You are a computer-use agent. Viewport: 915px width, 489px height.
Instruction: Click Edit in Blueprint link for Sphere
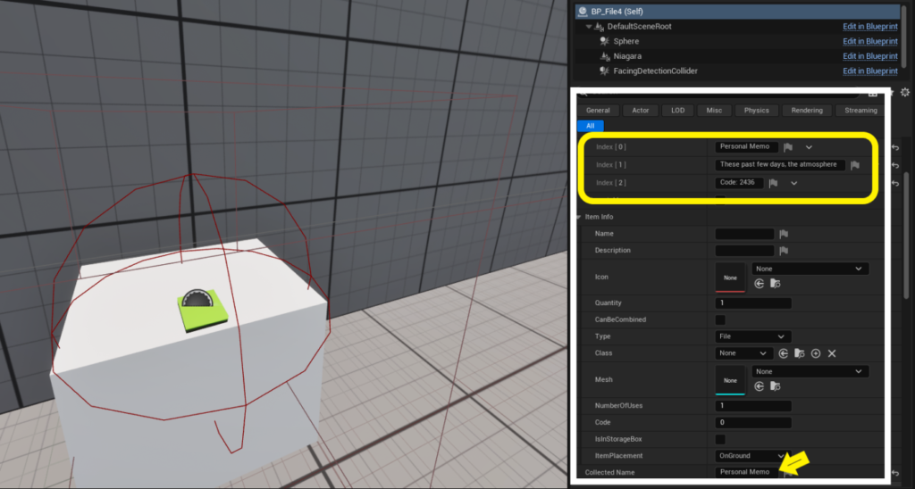(x=869, y=41)
